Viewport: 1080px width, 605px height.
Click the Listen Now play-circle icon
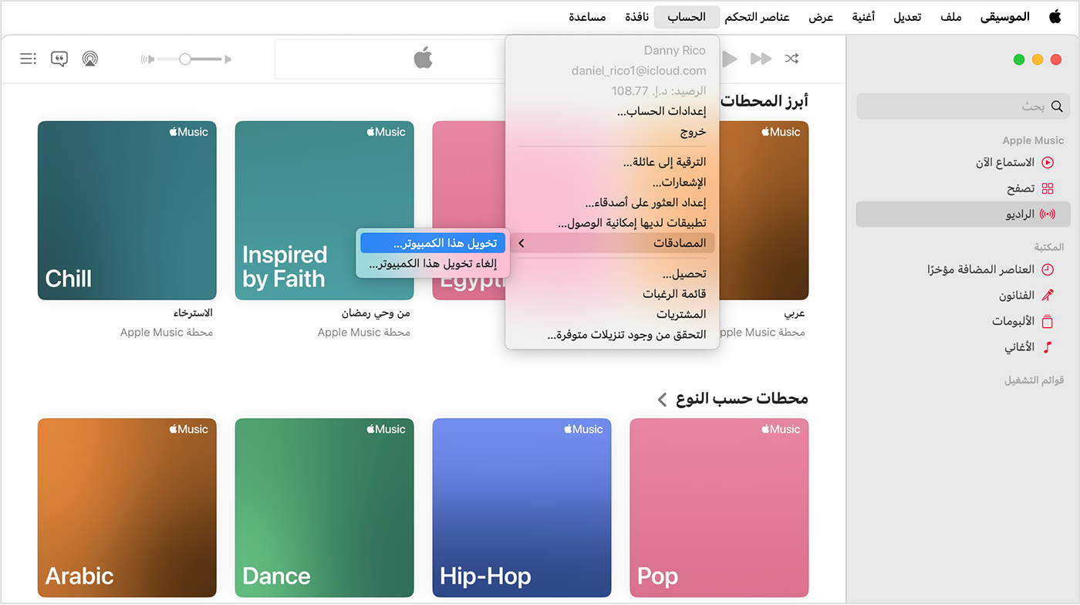(1048, 163)
